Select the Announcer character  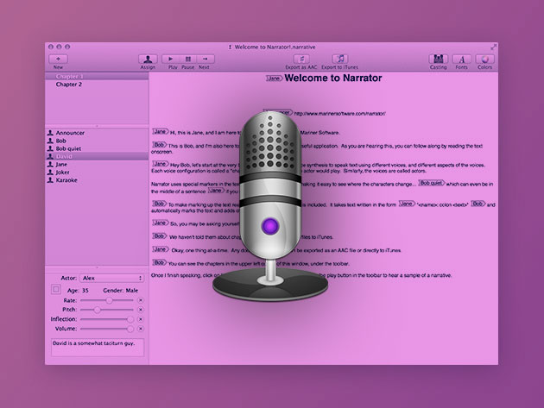coord(97,133)
